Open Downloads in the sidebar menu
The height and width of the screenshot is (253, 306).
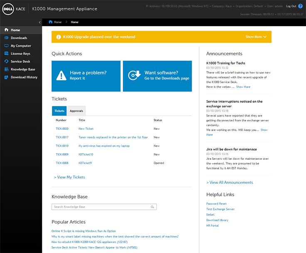coord(21,38)
